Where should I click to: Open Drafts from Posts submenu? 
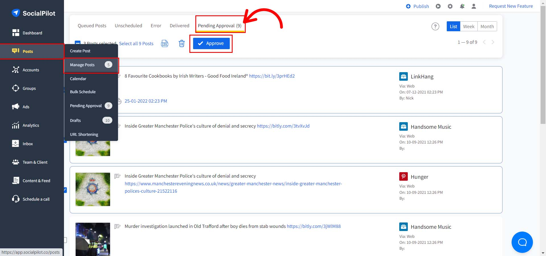tap(91, 120)
